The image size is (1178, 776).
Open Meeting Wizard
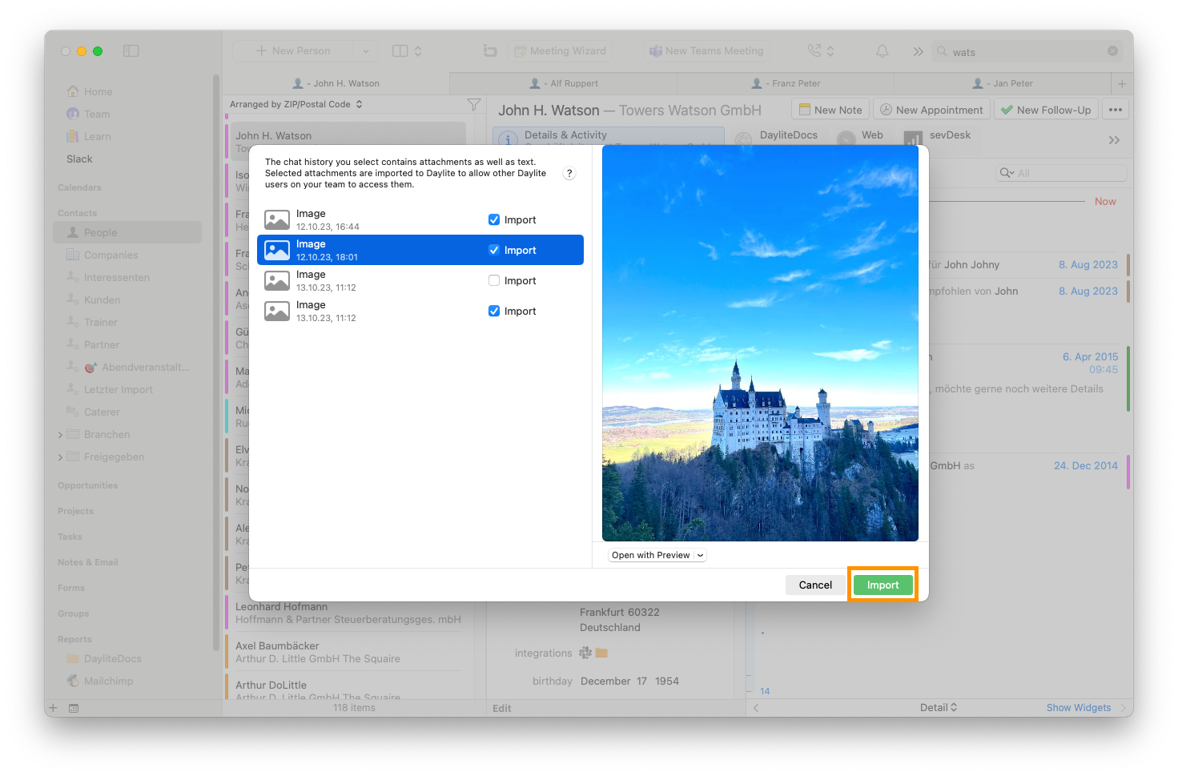(x=561, y=51)
